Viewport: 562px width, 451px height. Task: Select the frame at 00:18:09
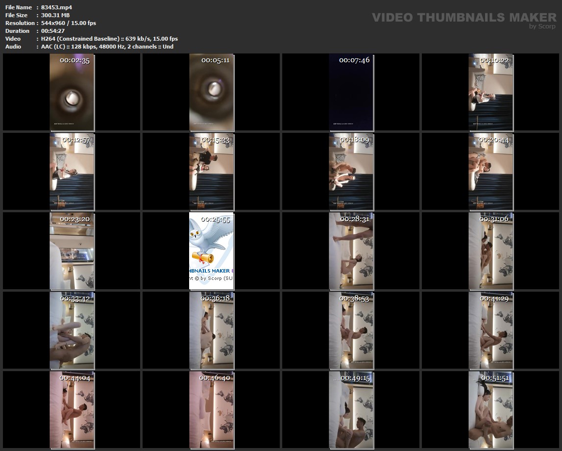(x=352, y=172)
